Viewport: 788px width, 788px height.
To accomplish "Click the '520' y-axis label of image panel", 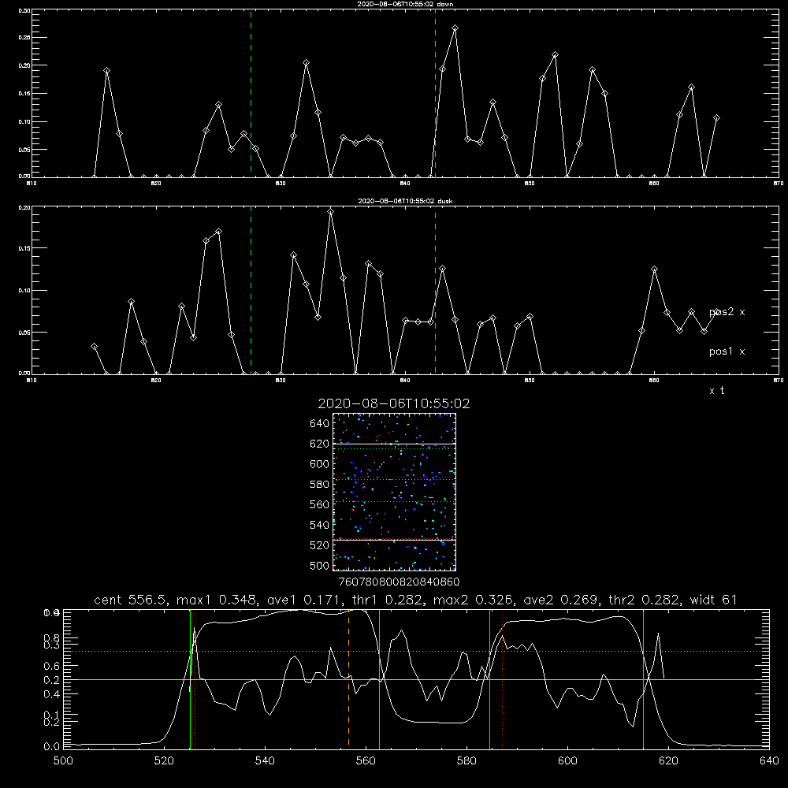I will pos(320,545).
